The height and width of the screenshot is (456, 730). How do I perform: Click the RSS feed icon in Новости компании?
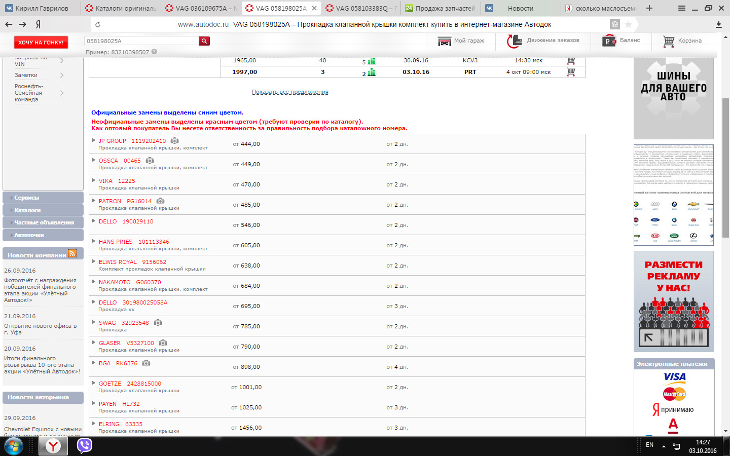pyautogui.click(x=72, y=253)
